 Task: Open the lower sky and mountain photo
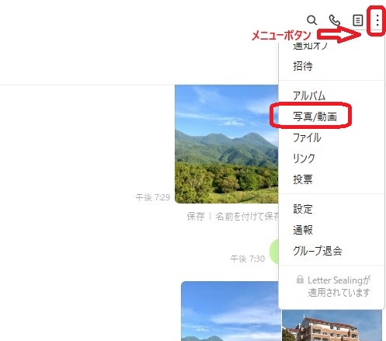click(x=230, y=311)
